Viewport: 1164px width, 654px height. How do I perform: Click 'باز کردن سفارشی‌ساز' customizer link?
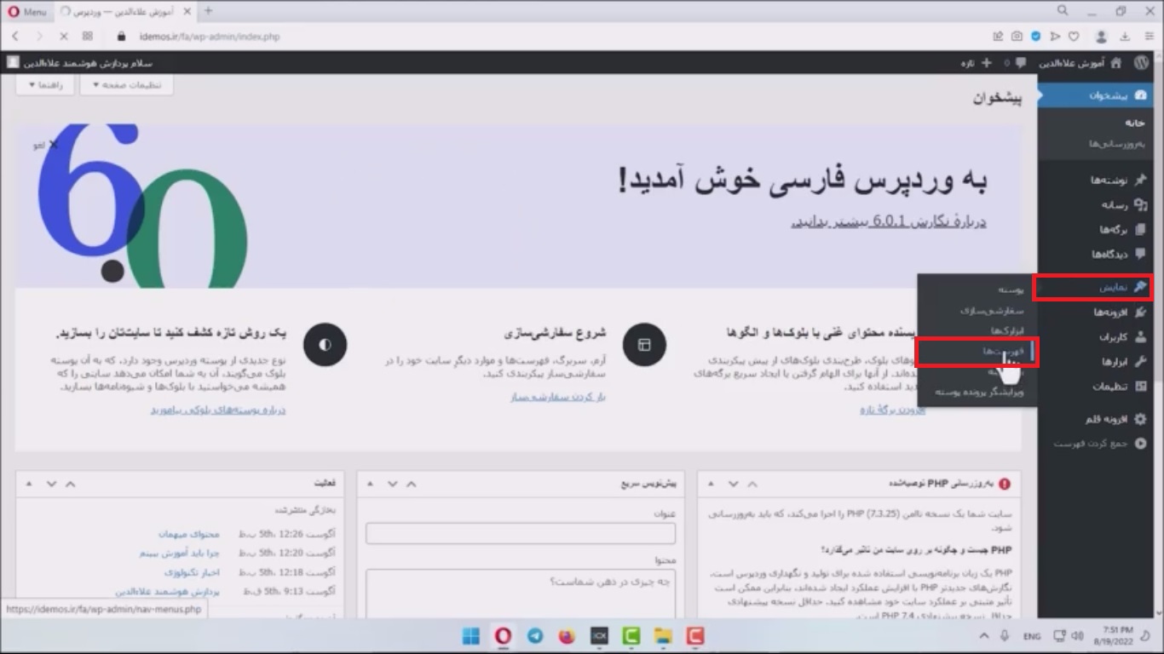pos(557,397)
